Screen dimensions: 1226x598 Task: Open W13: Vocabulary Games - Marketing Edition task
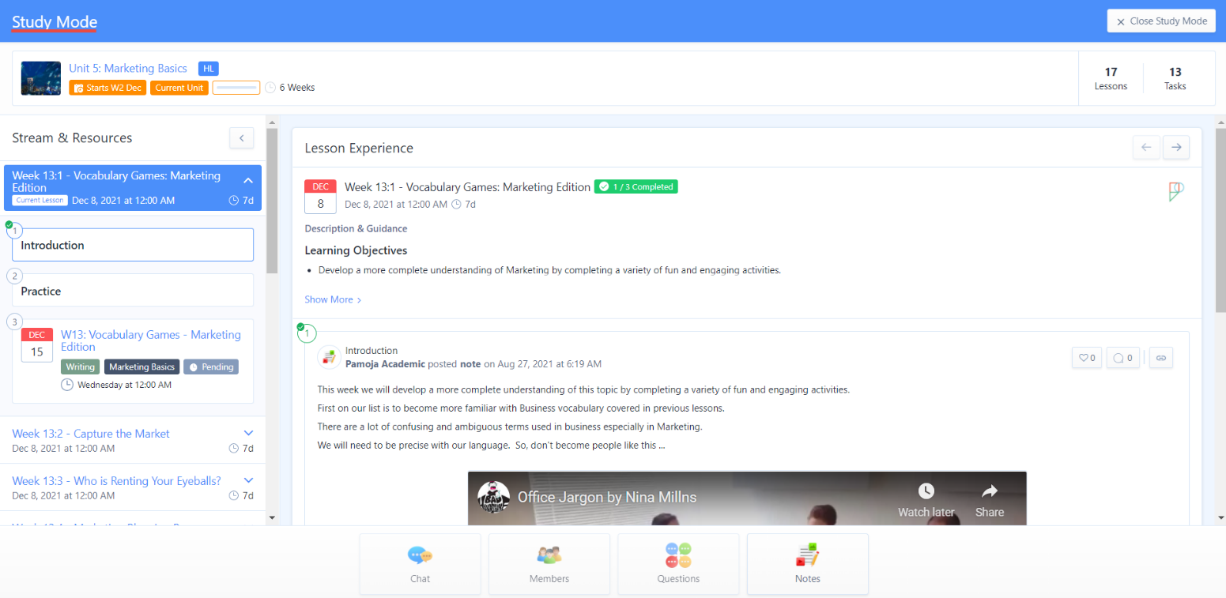151,340
